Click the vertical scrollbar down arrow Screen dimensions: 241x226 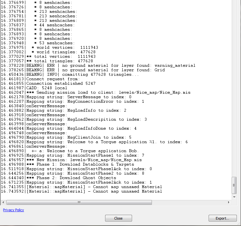pos(234,197)
